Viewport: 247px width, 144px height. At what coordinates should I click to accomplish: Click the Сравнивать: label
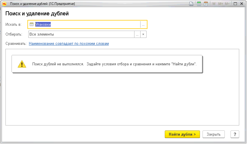[16, 44]
